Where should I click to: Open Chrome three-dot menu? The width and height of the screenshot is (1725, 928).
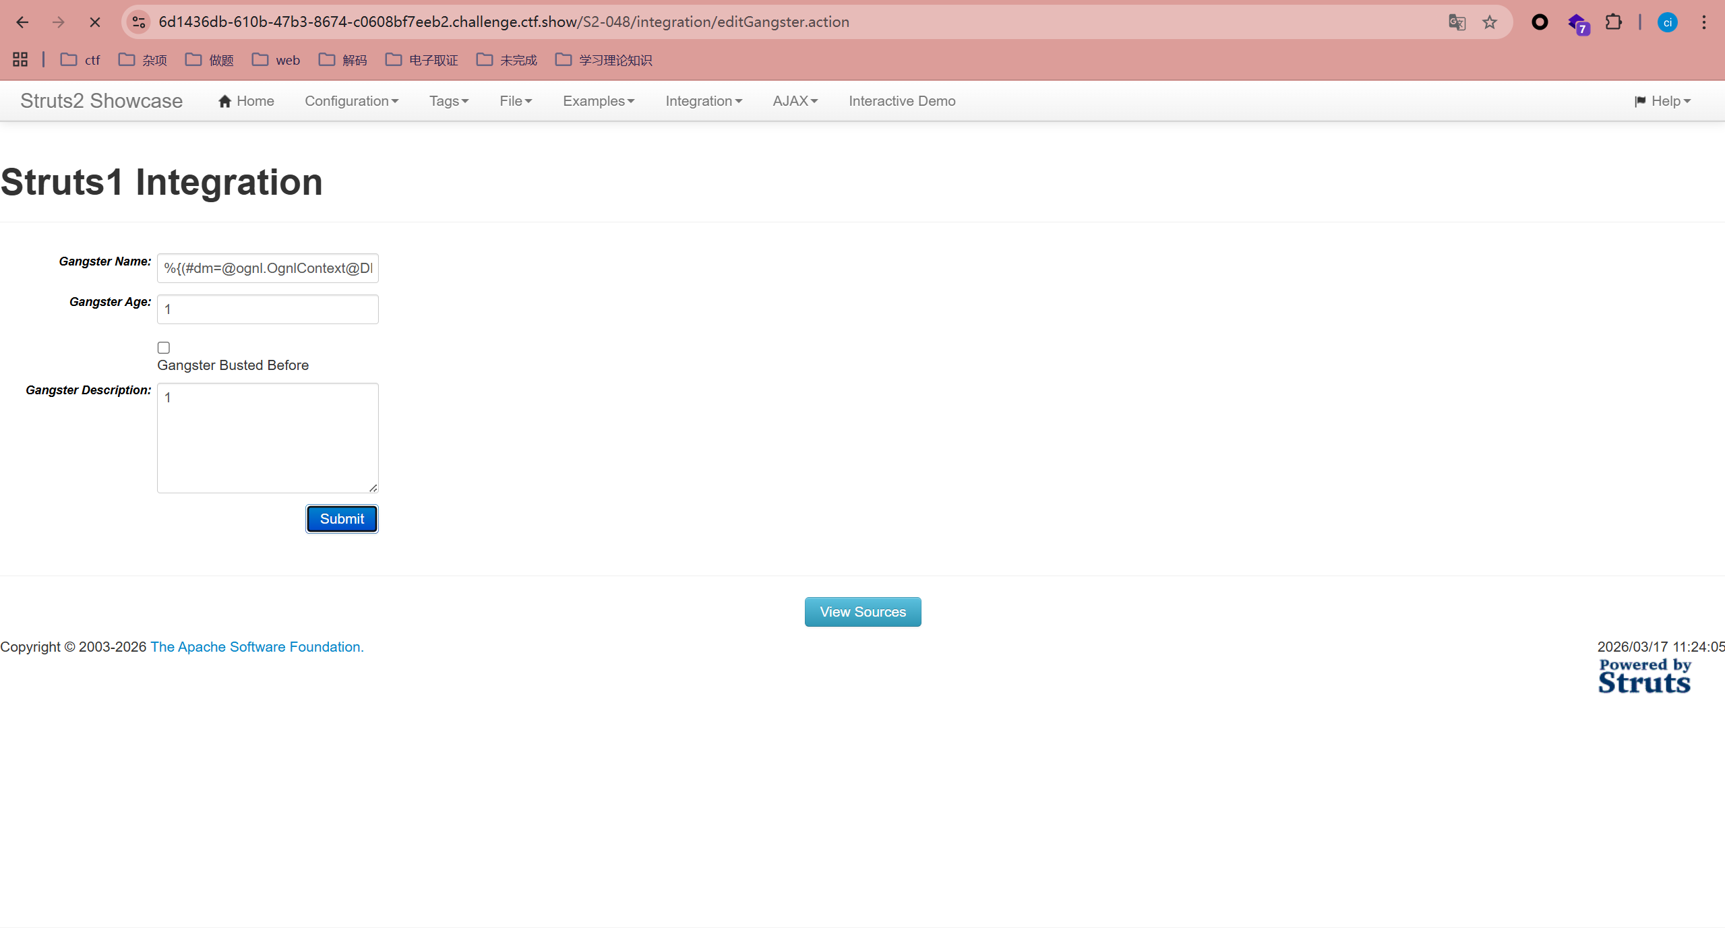pyautogui.click(x=1703, y=22)
